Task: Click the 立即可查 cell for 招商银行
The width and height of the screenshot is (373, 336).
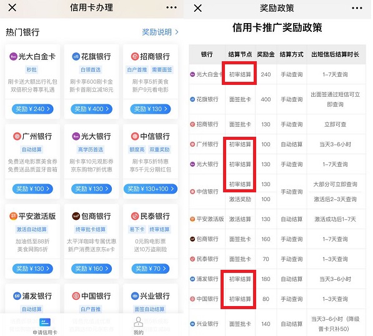Action: pyautogui.click(x=335, y=124)
